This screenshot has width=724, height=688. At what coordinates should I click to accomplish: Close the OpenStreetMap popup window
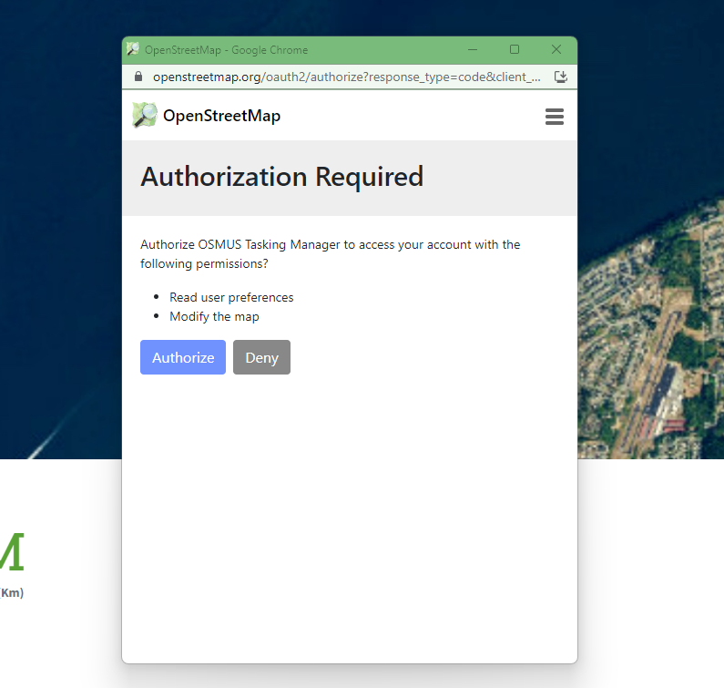(556, 49)
